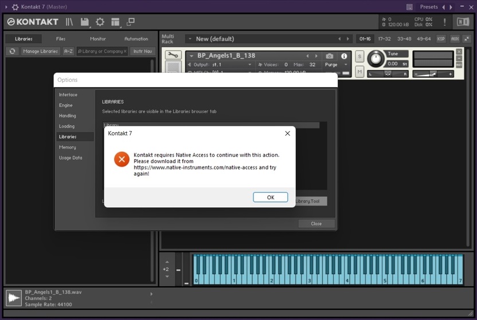This screenshot has width=477, height=320.
Task: Click the Library or Company search field
Action: tap(102, 51)
